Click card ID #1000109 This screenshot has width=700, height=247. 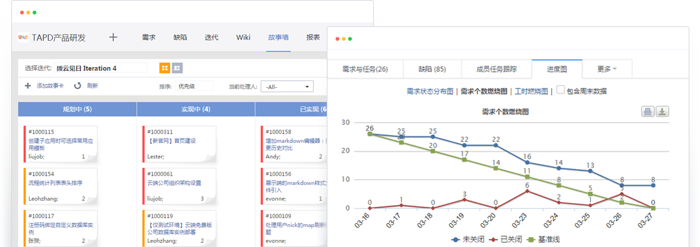(x=278, y=216)
